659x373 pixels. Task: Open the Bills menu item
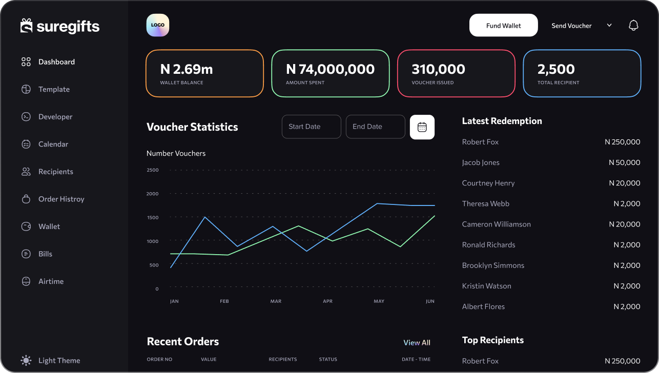pos(45,254)
